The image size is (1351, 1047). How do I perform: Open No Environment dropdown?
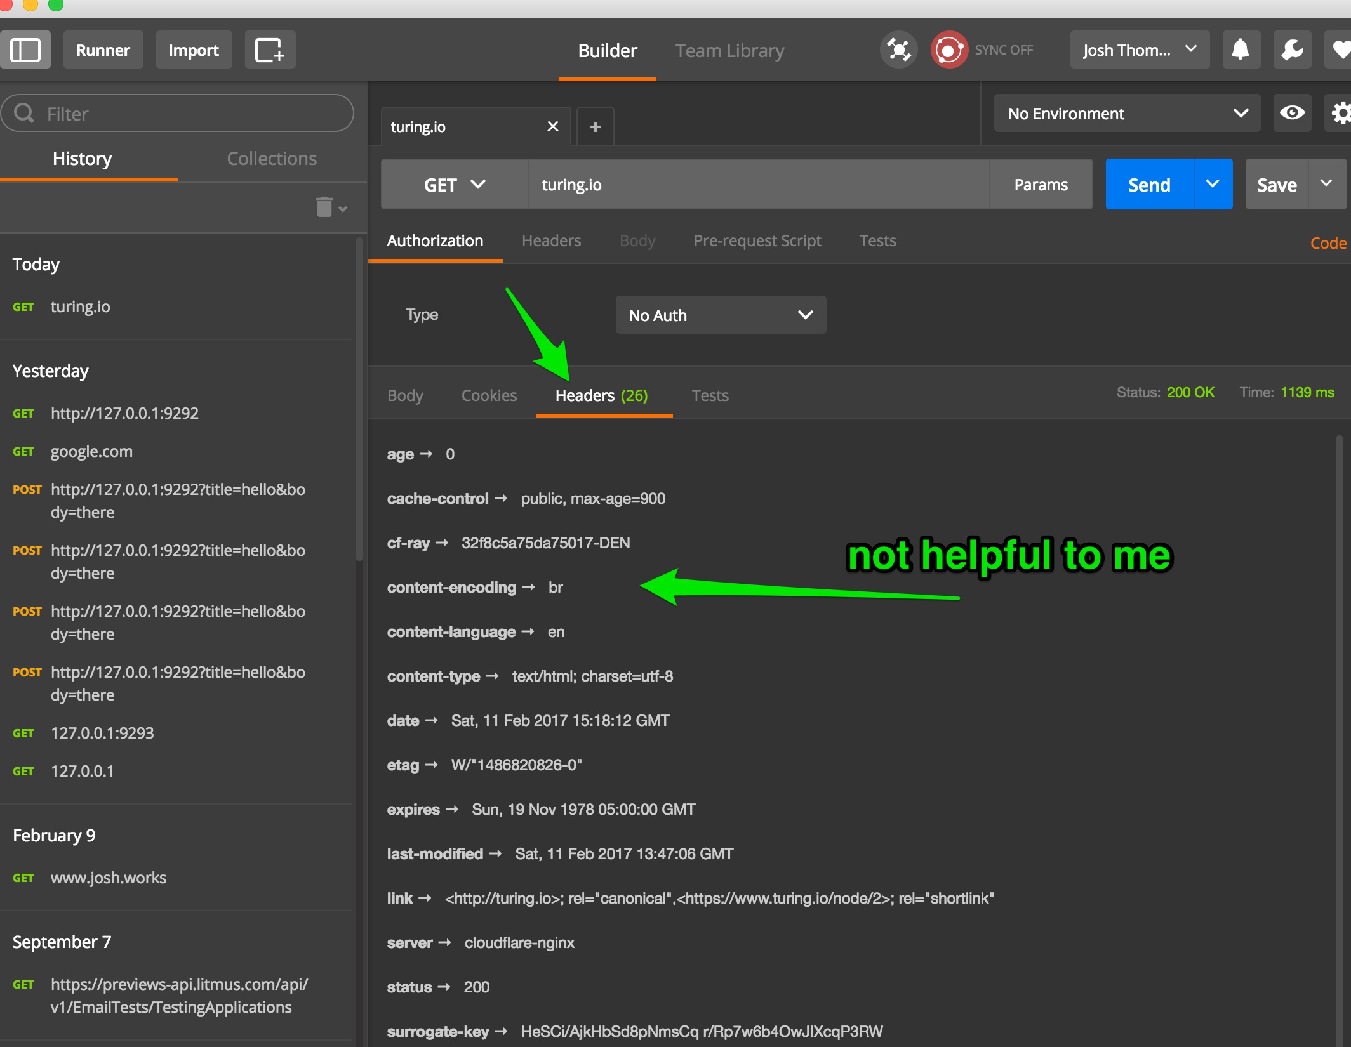[1127, 114]
